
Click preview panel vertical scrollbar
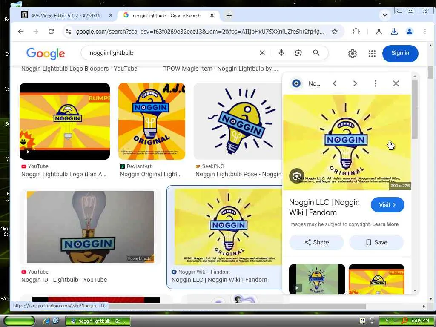click(x=415, y=109)
